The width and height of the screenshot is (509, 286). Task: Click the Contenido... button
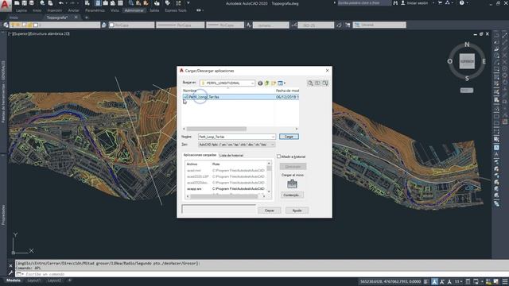coord(292,195)
